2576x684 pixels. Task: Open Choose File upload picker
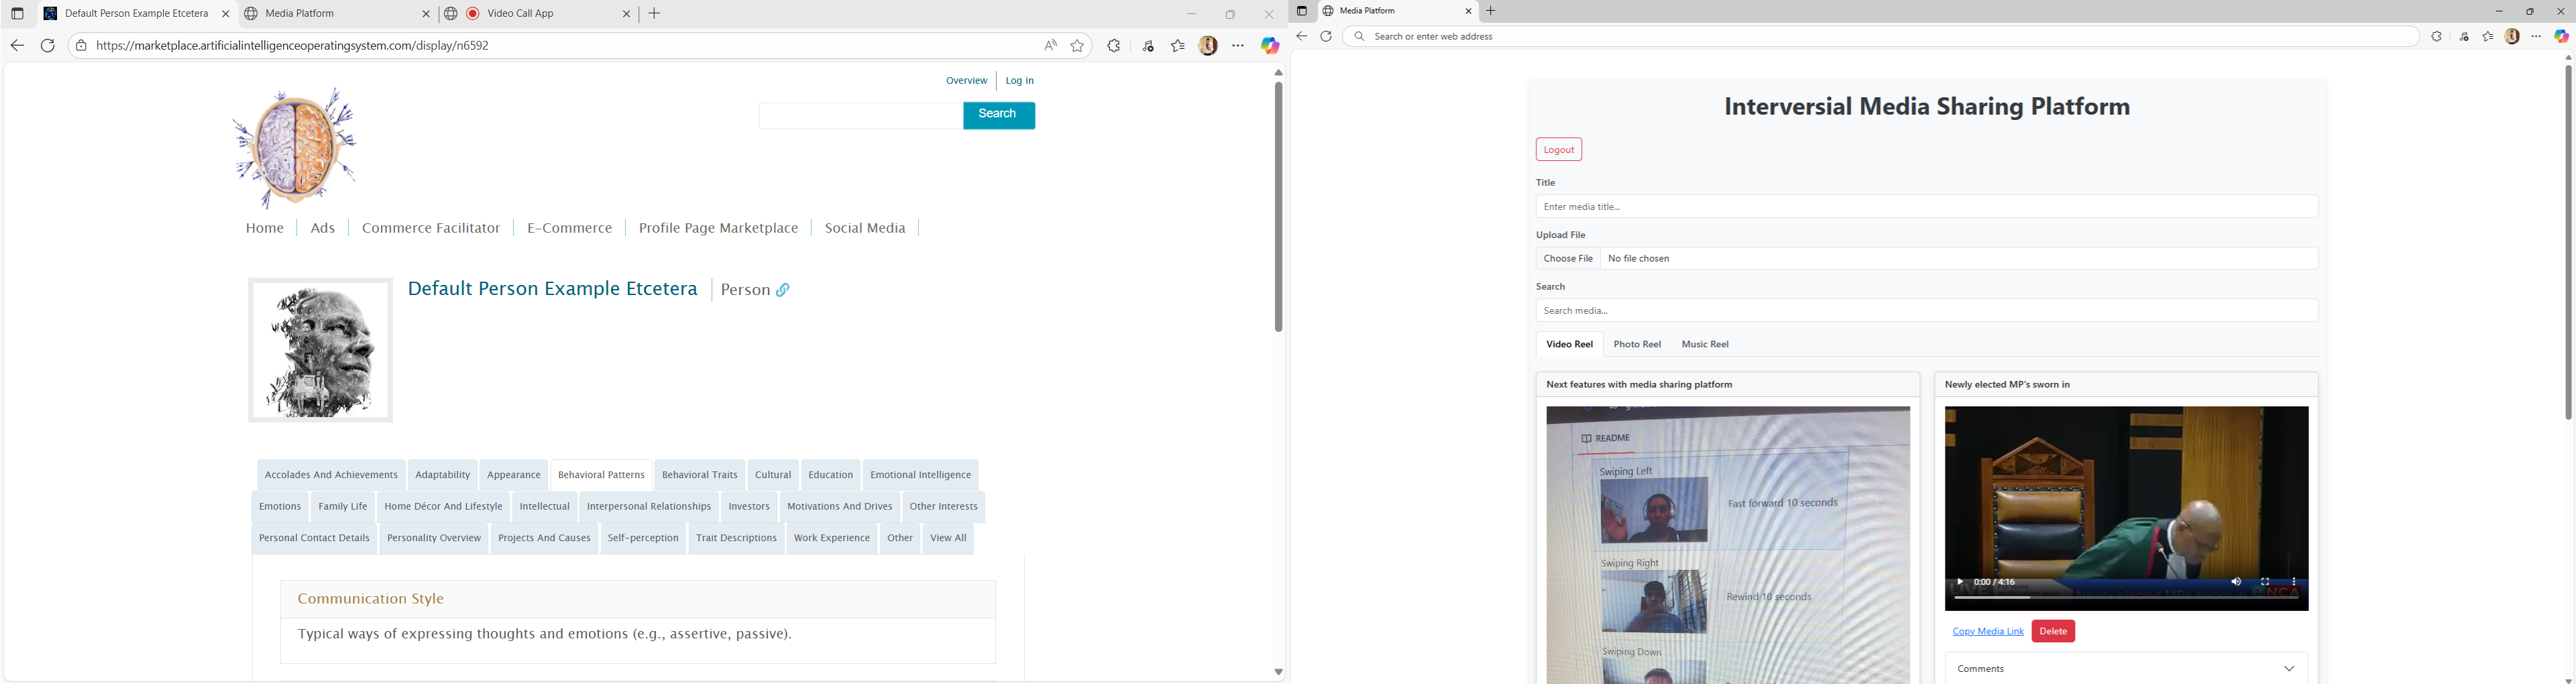pyautogui.click(x=1568, y=259)
